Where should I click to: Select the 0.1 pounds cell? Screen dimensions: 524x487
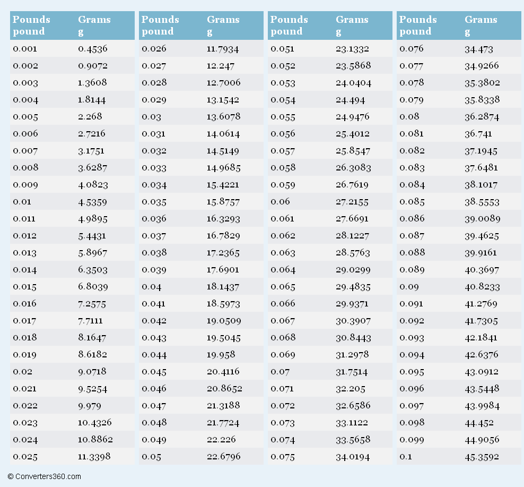(405, 457)
